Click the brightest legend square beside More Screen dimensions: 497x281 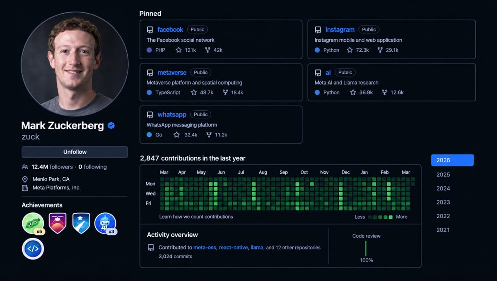tap(391, 217)
